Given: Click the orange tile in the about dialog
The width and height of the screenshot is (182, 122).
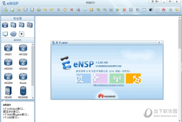Looking at the screenshot, I should (x=133, y=78).
